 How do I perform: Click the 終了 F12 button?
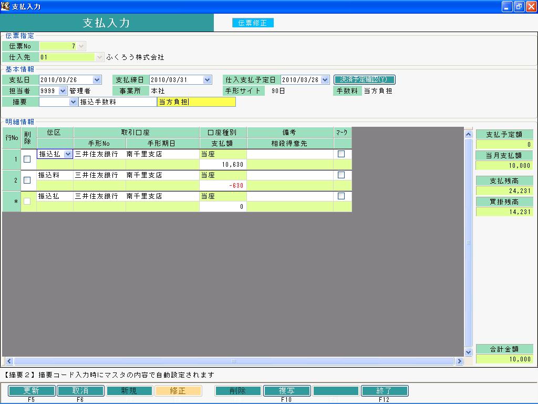[x=385, y=391]
